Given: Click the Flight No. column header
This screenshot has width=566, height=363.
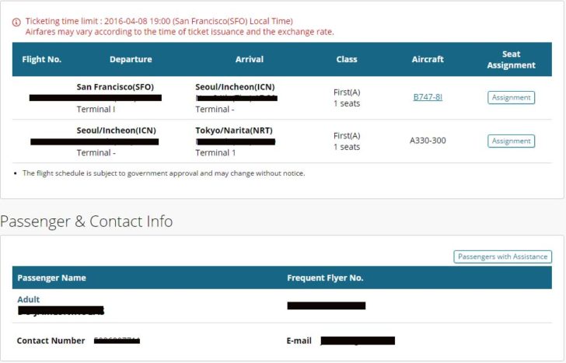Looking at the screenshot, I should (41, 59).
